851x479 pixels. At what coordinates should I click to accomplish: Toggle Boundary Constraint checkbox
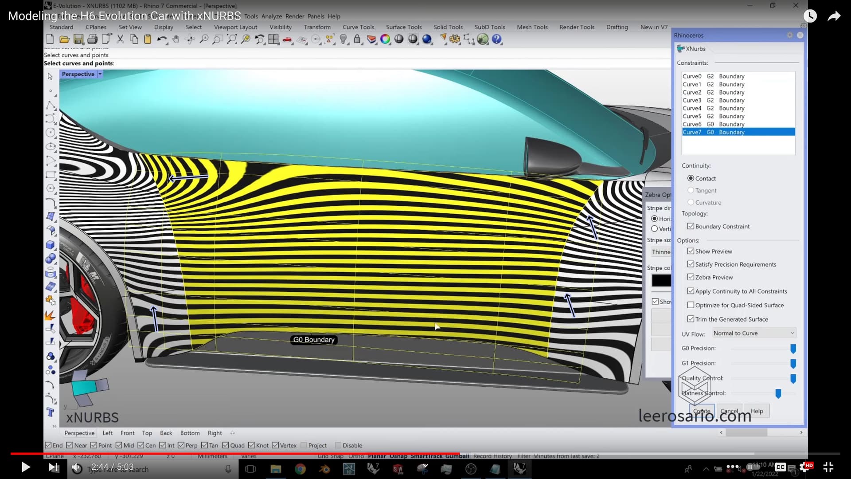pyautogui.click(x=691, y=226)
